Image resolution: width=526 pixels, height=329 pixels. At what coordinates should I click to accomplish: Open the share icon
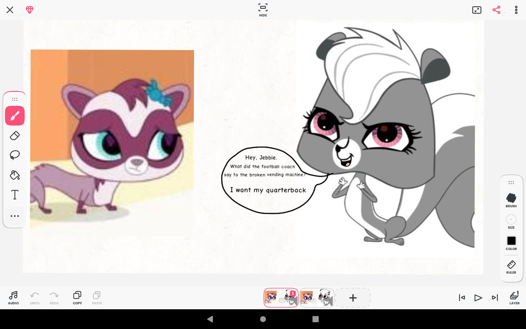click(496, 10)
